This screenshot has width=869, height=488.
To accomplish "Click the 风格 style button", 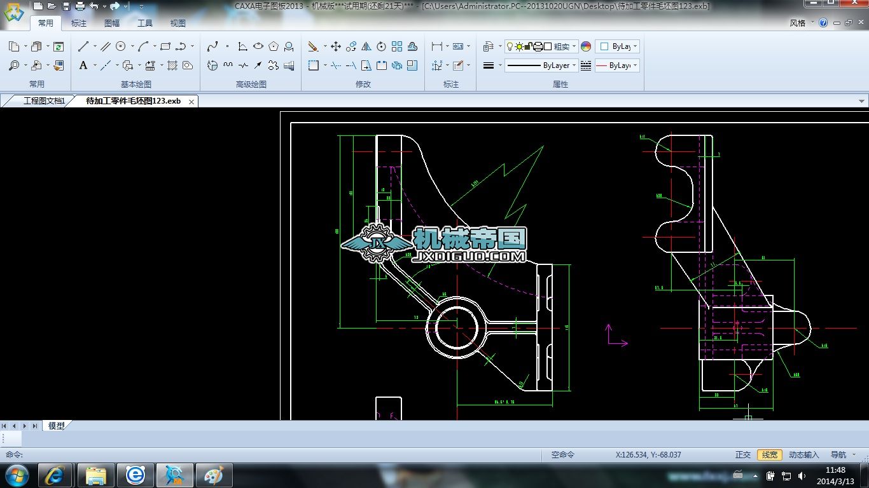I will [x=798, y=23].
